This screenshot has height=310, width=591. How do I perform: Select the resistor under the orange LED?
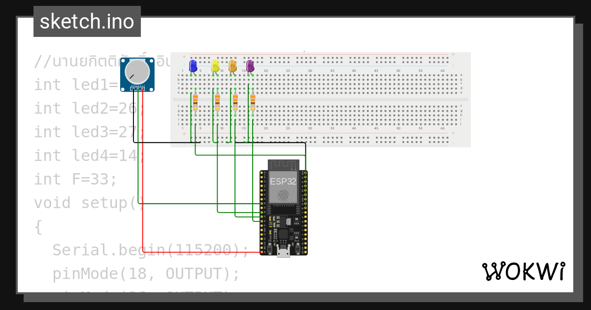235,102
